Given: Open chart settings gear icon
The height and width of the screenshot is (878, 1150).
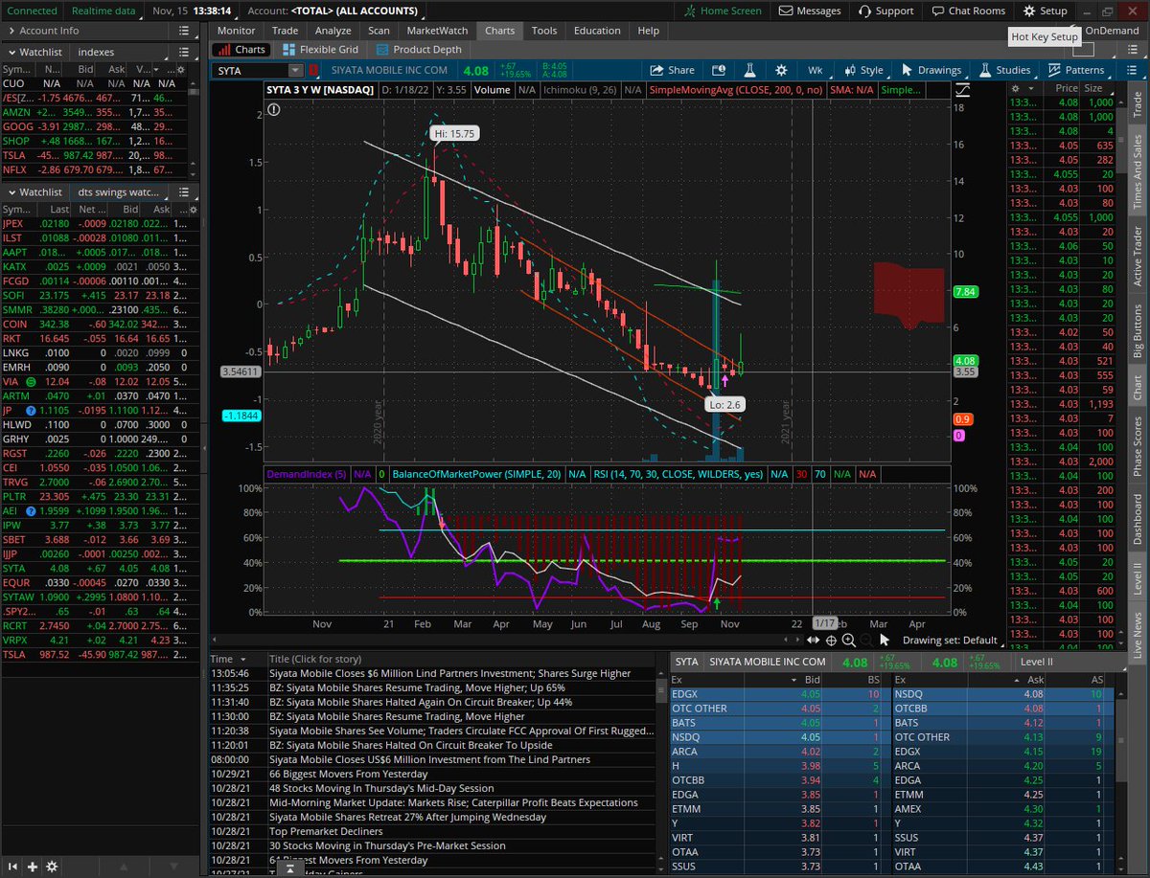Looking at the screenshot, I should [x=782, y=70].
